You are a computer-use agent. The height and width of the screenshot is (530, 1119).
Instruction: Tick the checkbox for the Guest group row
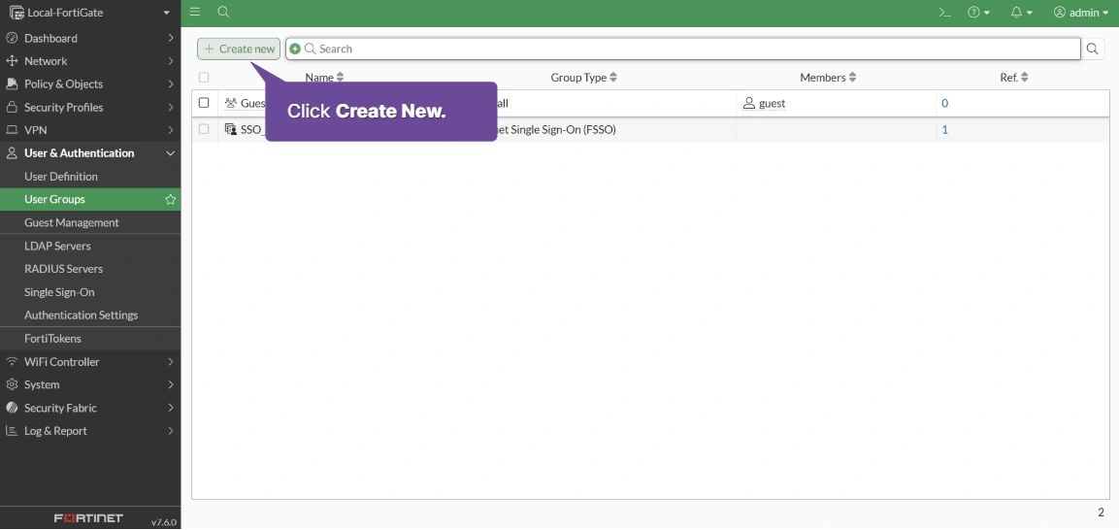204,103
